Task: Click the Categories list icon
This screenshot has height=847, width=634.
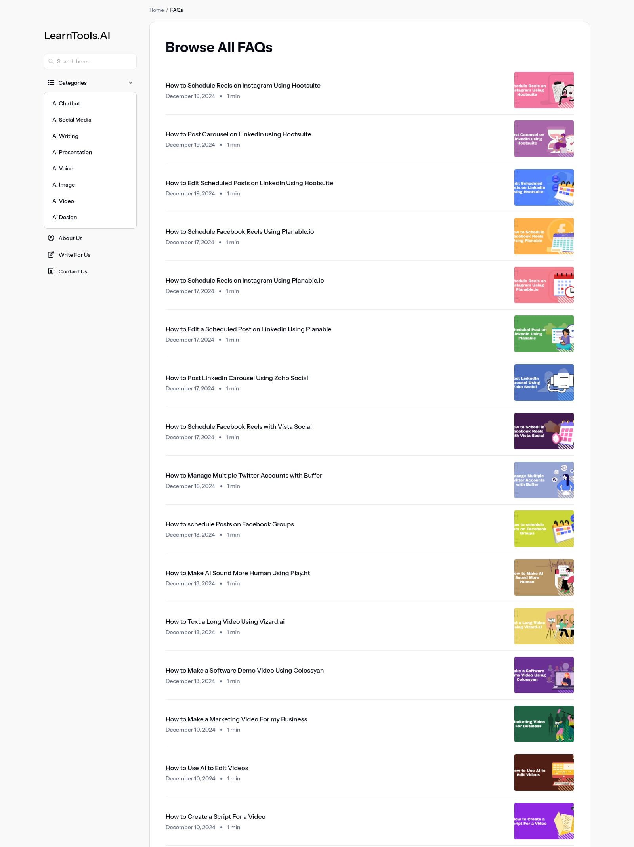Action: [x=51, y=82]
